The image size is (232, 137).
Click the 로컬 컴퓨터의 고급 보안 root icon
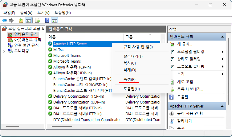4,29
